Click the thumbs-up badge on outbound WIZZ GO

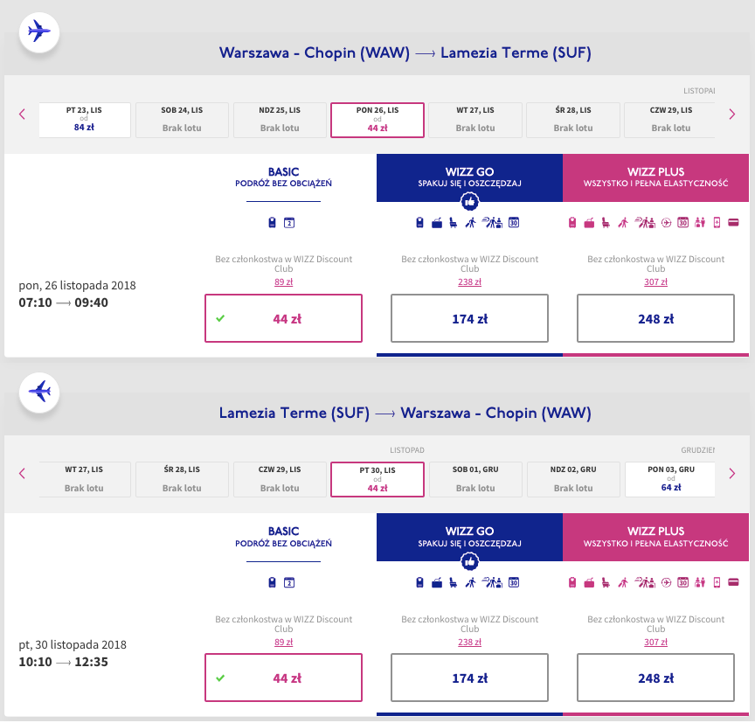pos(469,202)
